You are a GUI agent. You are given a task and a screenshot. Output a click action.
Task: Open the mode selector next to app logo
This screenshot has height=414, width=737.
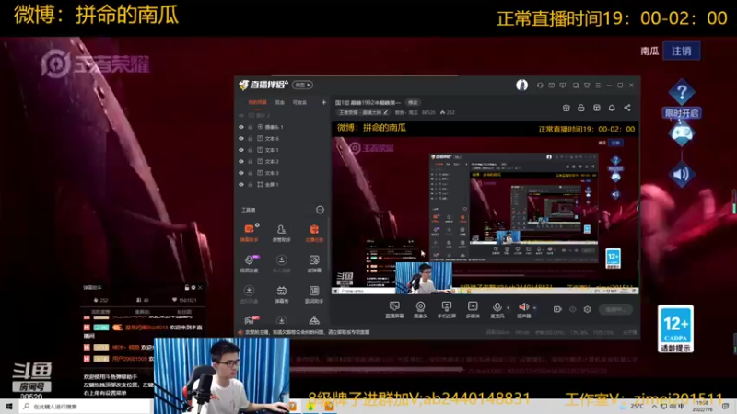pos(302,85)
